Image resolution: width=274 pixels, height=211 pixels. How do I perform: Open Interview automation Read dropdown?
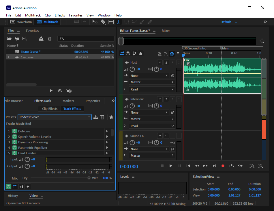152,126
